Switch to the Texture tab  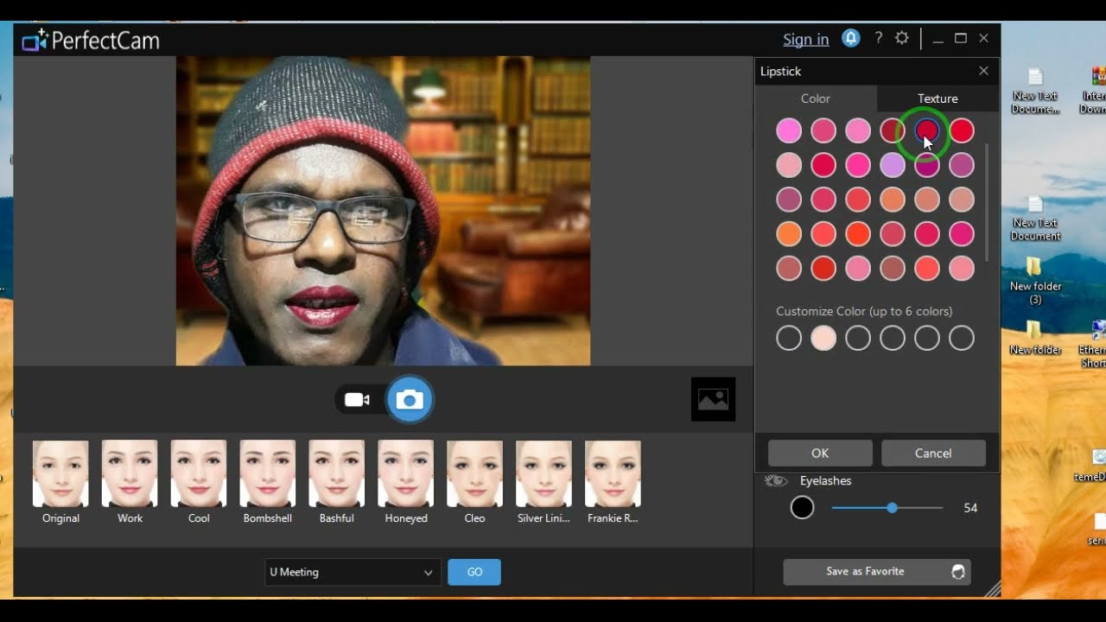[x=938, y=98]
